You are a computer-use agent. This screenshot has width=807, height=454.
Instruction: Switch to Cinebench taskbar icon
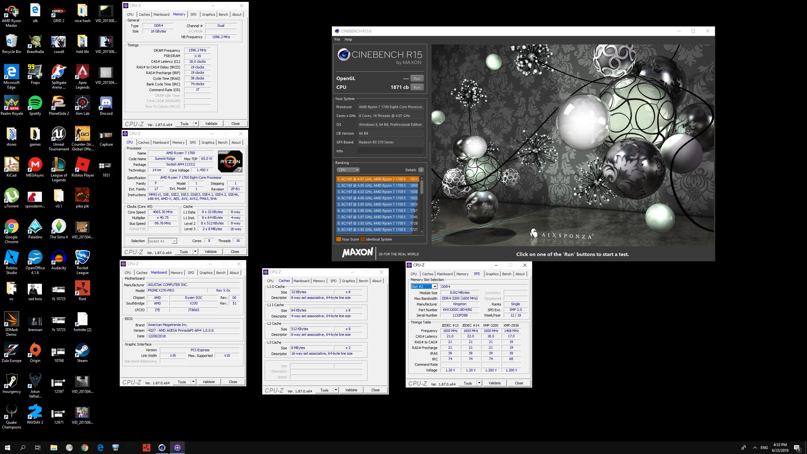162,447
